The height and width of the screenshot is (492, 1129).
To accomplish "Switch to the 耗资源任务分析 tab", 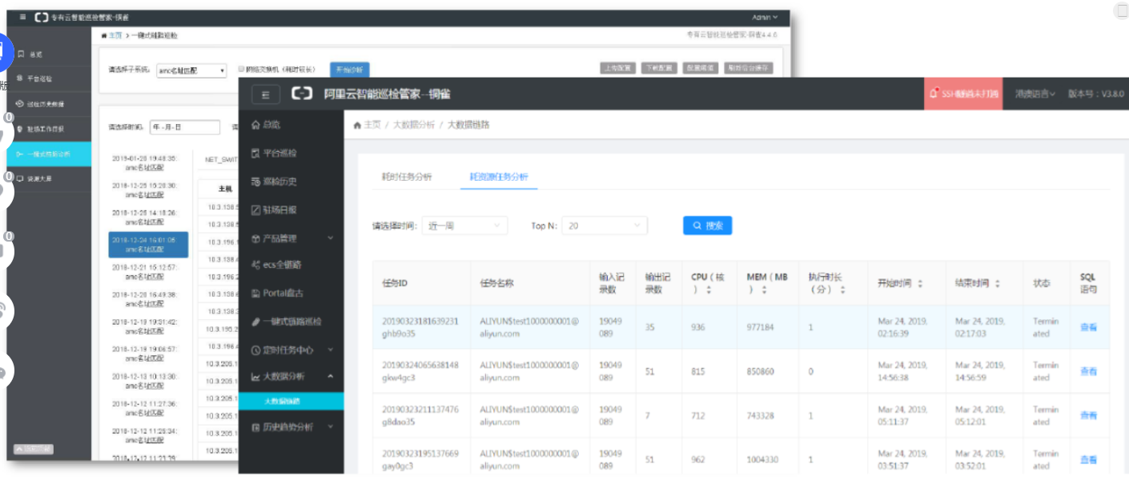I will point(499,177).
